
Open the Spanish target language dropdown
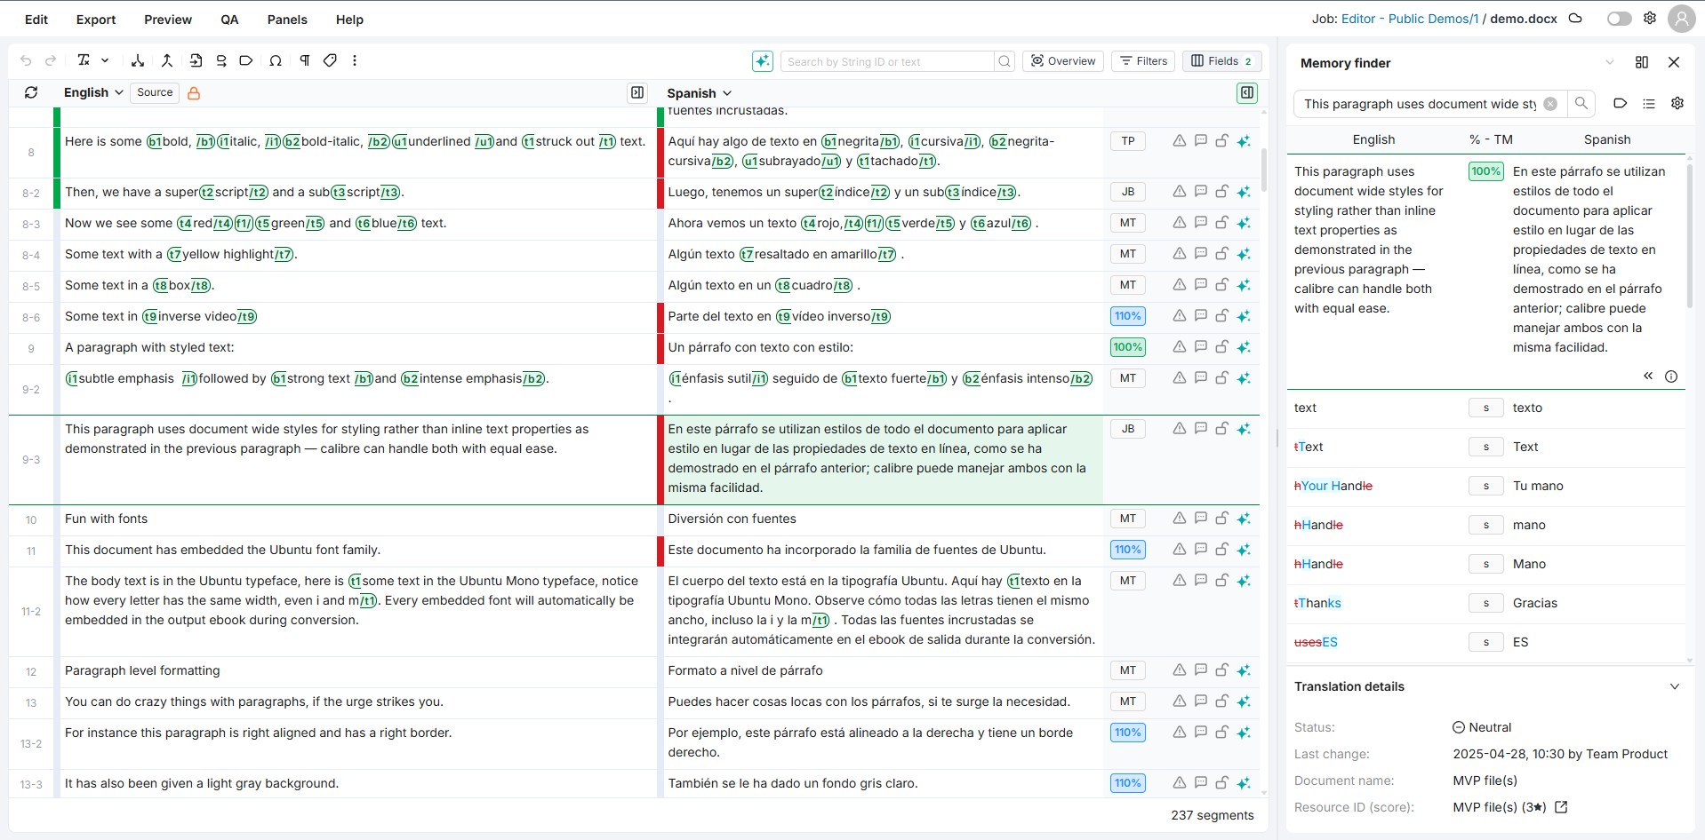(699, 93)
